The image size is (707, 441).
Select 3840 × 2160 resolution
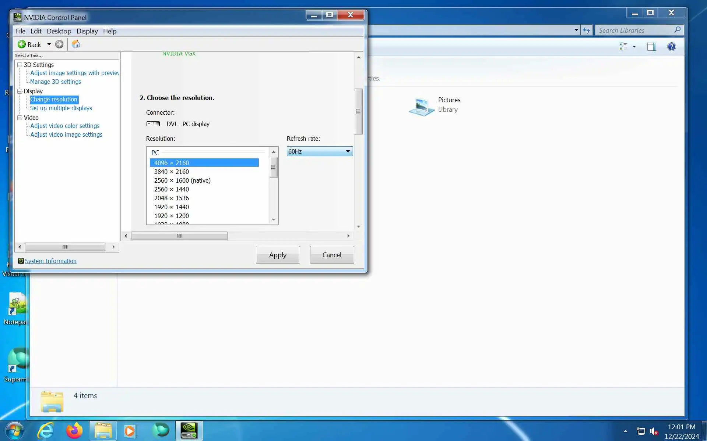tap(172, 172)
